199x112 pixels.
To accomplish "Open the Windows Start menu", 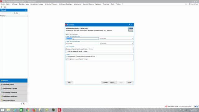I will coord(2,110).
